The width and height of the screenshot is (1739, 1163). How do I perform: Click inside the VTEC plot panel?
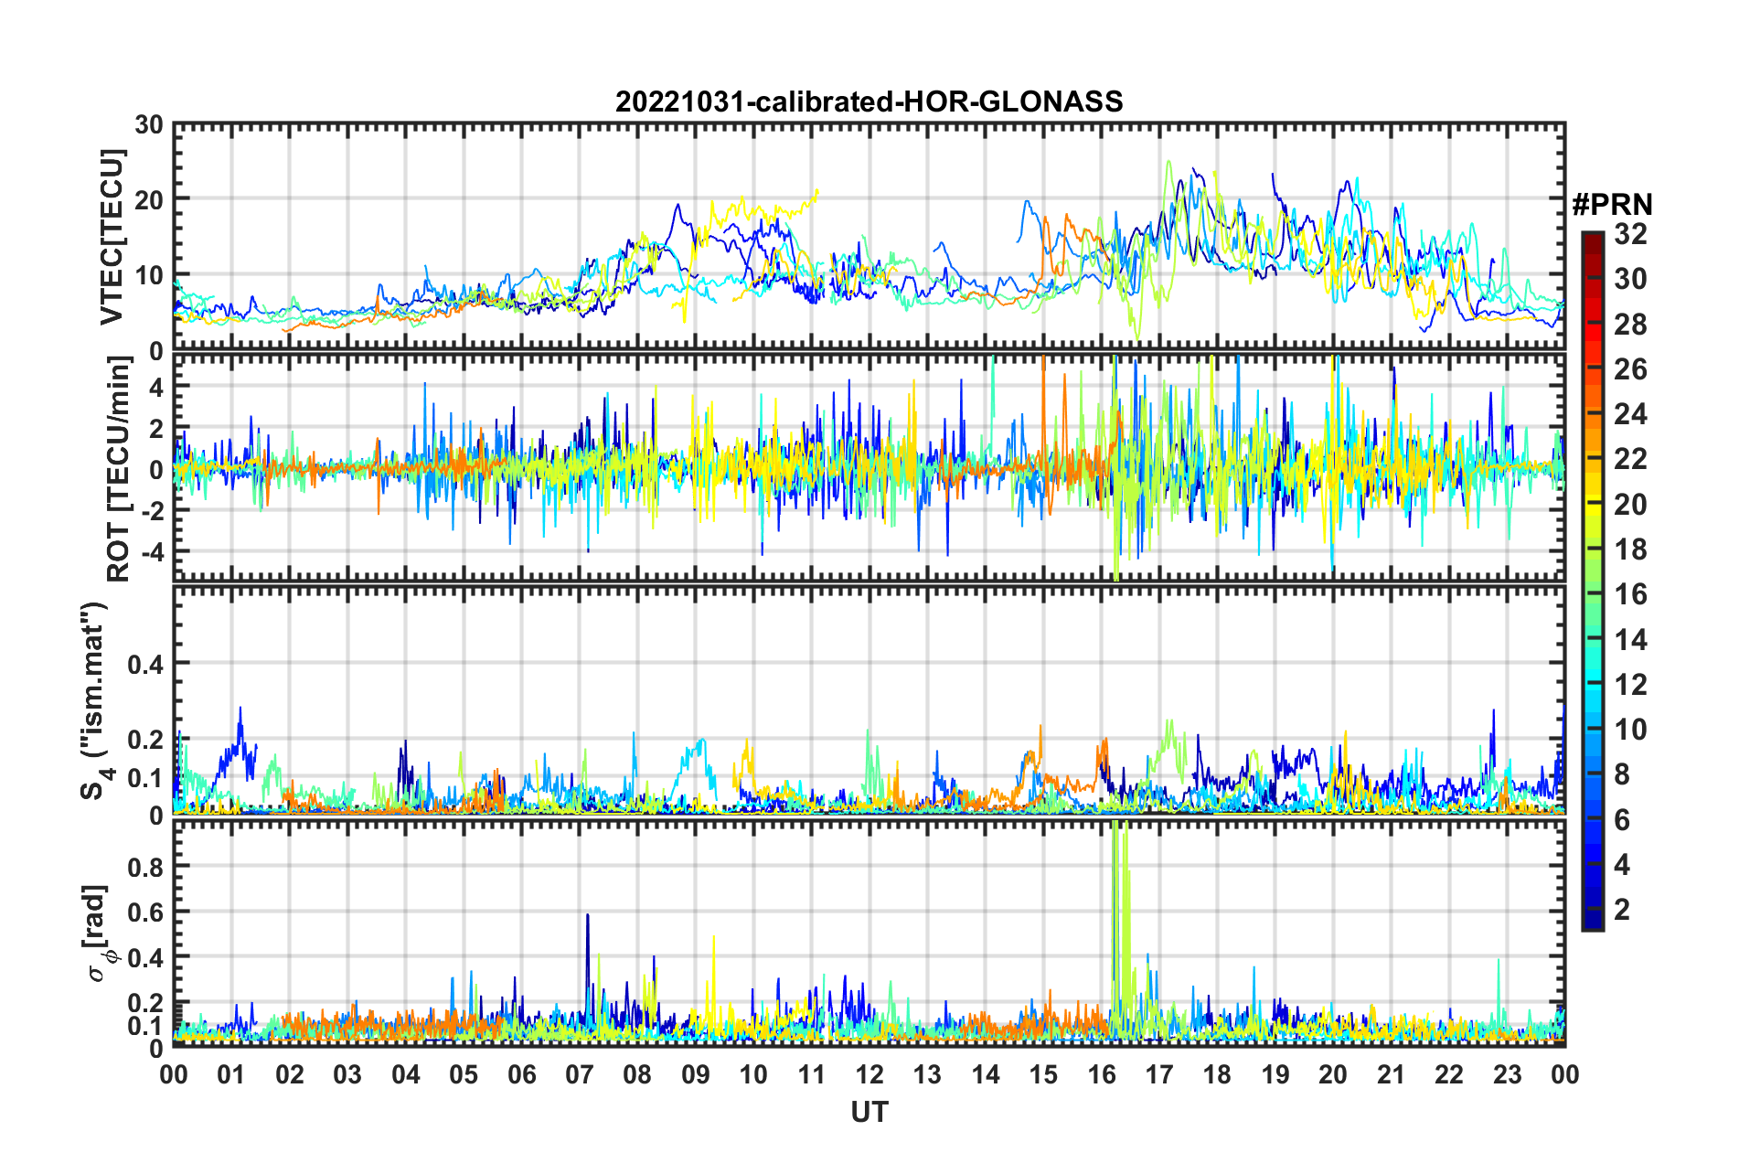pos(869,236)
